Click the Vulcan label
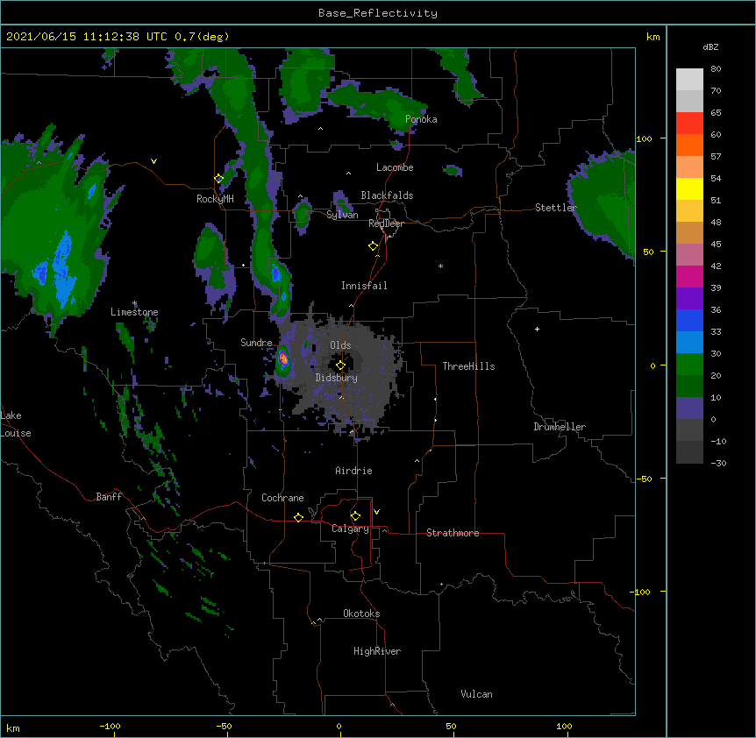Image resolution: width=756 pixels, height=738 pixels. (476, 694)
